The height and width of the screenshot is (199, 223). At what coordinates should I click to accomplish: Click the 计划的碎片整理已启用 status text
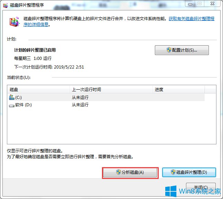click(35, 50)
